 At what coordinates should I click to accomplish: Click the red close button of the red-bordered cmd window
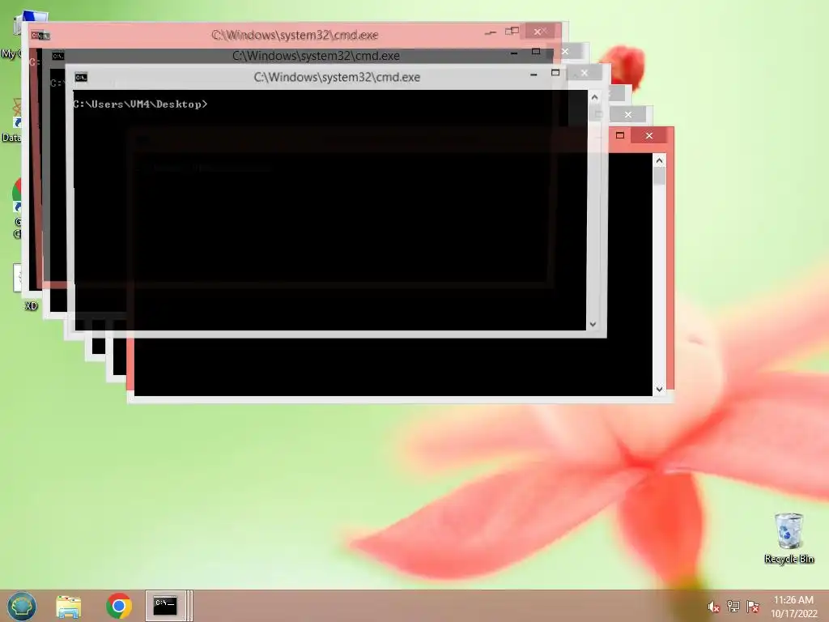(x=649, y=136)
